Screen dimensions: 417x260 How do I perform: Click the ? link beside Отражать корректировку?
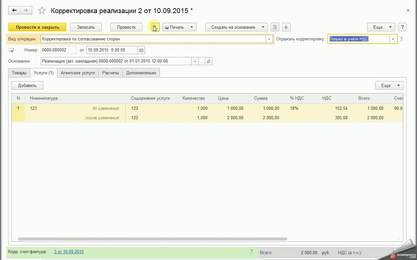(402, 39)
